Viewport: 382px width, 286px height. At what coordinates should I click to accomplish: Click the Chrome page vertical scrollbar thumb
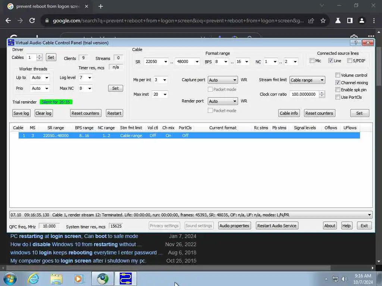tap(379, 66)
